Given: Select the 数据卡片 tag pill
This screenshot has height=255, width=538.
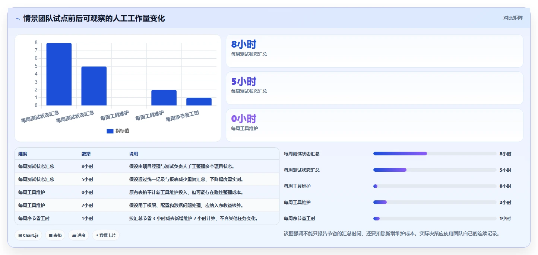Looking at the screenshot, I should point(106,235).
